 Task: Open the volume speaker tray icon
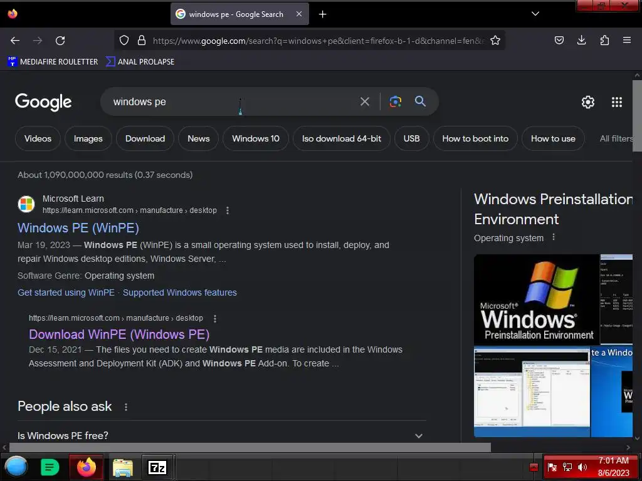582,467
